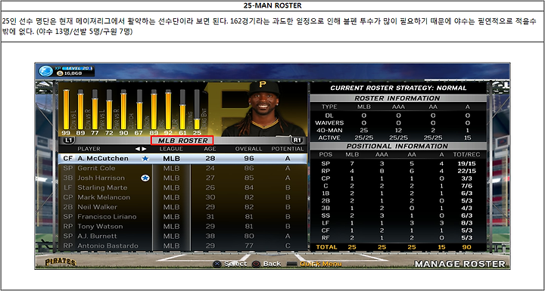The width and height of the screenshot is (545, 291).
Task: Click the Back prompt label
Action: click(x=272, y=264)
